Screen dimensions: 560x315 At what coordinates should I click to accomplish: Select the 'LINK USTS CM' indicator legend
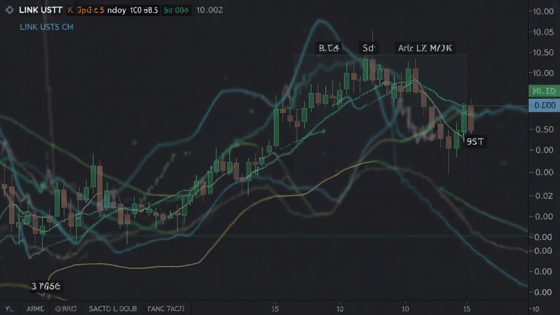pos(46,27)
